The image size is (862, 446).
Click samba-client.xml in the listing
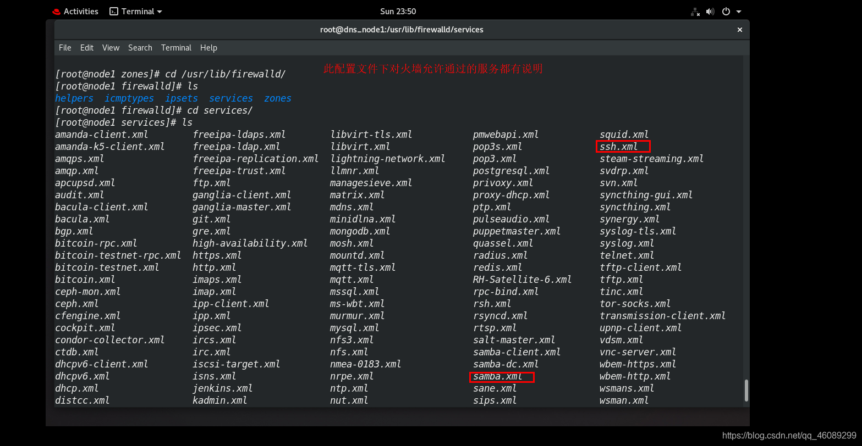tap(517, 352)
